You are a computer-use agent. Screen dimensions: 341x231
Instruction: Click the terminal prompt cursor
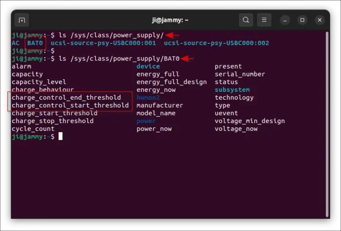(60, 137)
